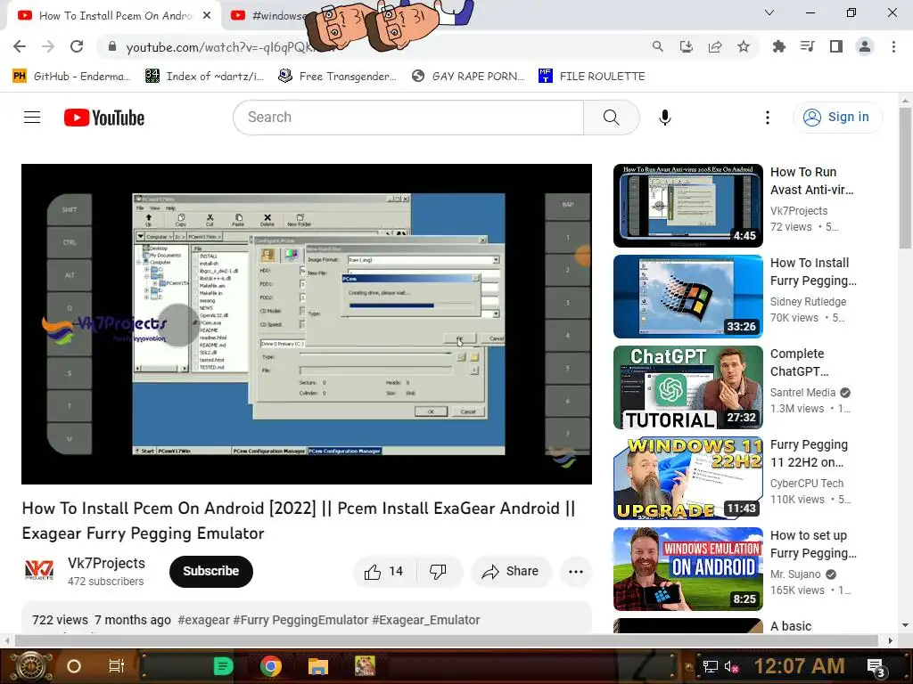
Task: Close the How To Install Pcem tab
Action: point(207,16)
